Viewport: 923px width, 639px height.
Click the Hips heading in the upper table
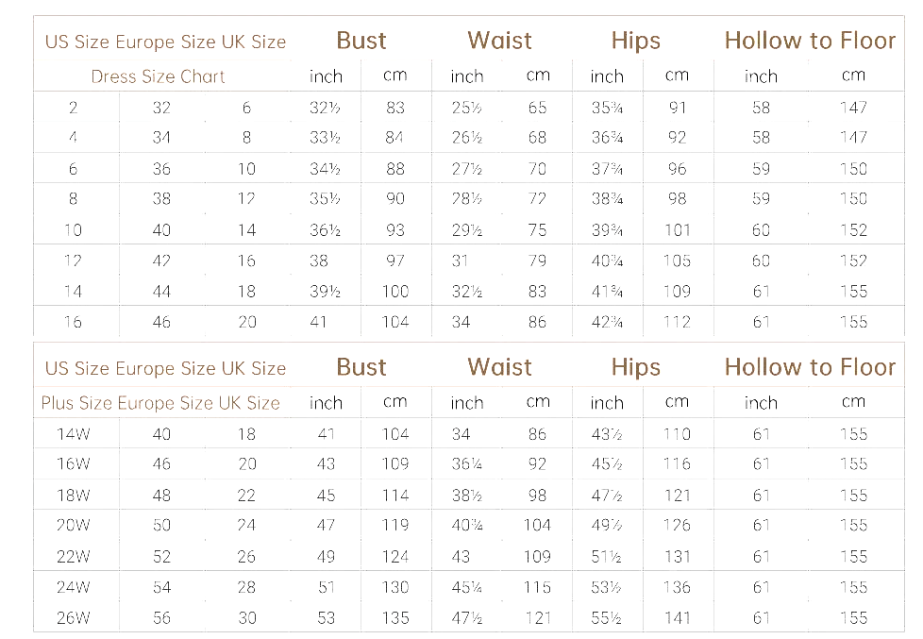635,41
